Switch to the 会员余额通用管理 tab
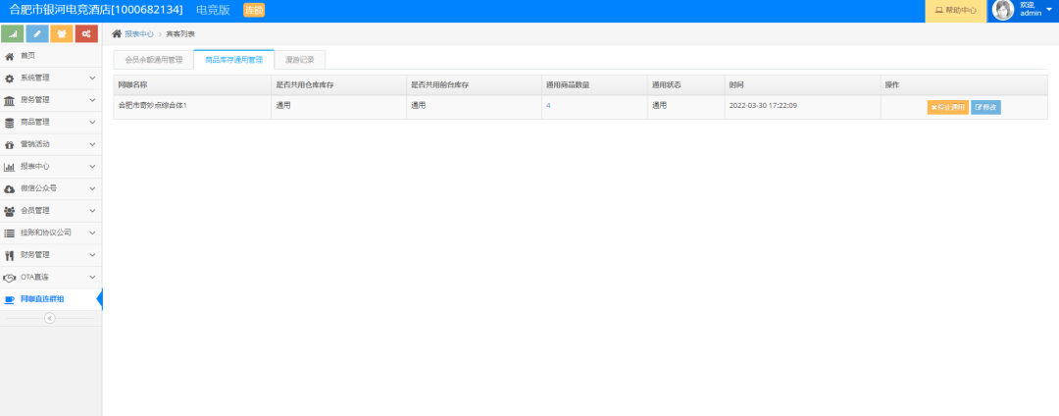The height and width of the screenshot is (416, 1059). (153, 60)
